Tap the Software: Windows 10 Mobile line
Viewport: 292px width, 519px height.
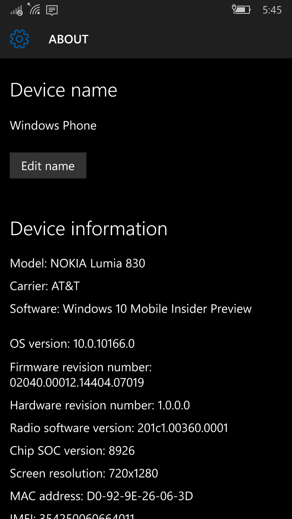coord(131,309)
